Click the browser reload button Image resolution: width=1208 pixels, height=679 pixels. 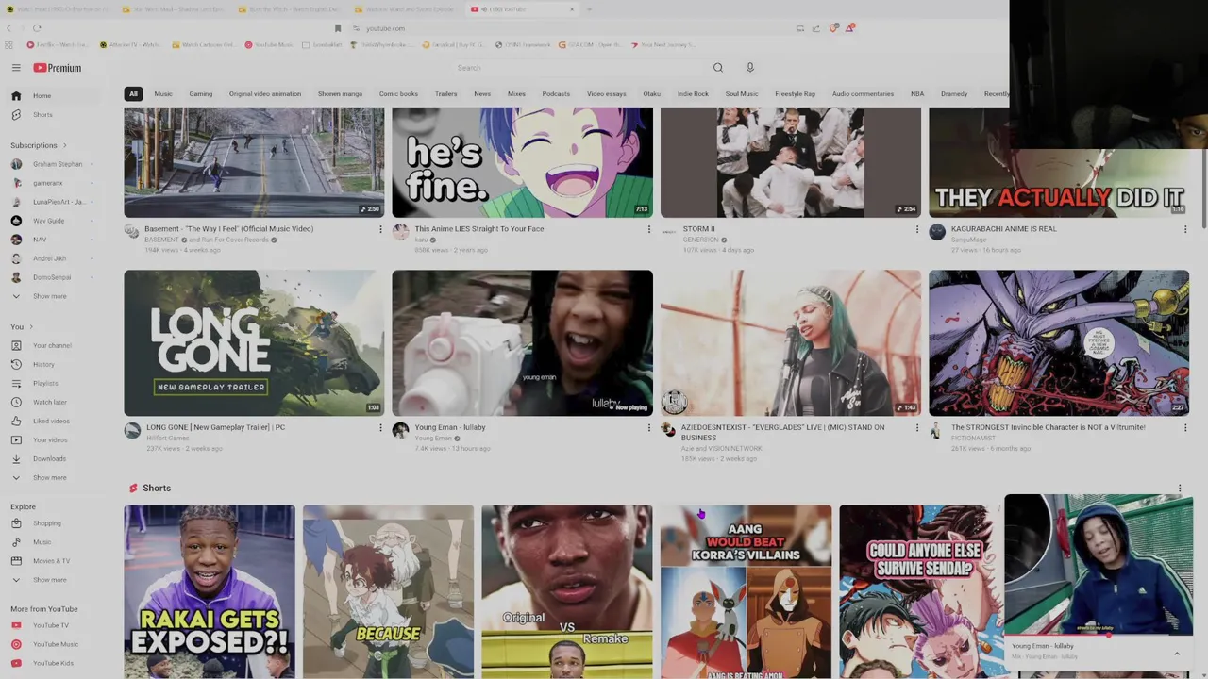point(37,28)
